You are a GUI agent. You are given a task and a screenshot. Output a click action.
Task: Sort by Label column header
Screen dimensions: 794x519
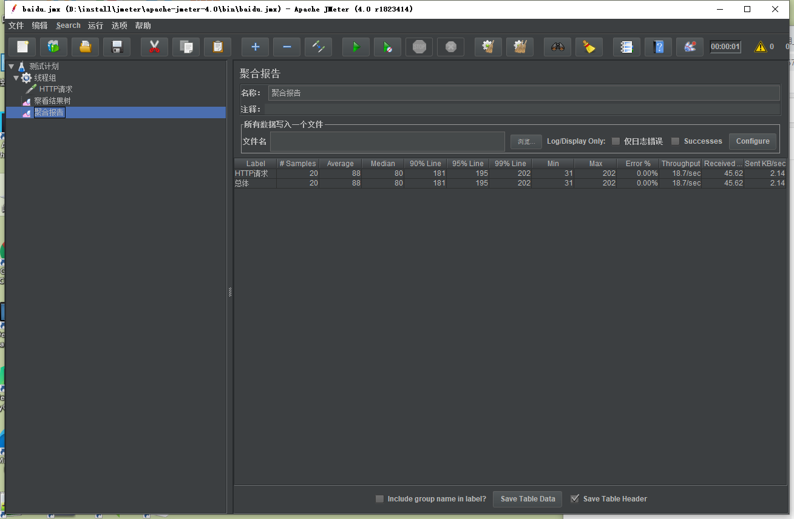[256, 164]
